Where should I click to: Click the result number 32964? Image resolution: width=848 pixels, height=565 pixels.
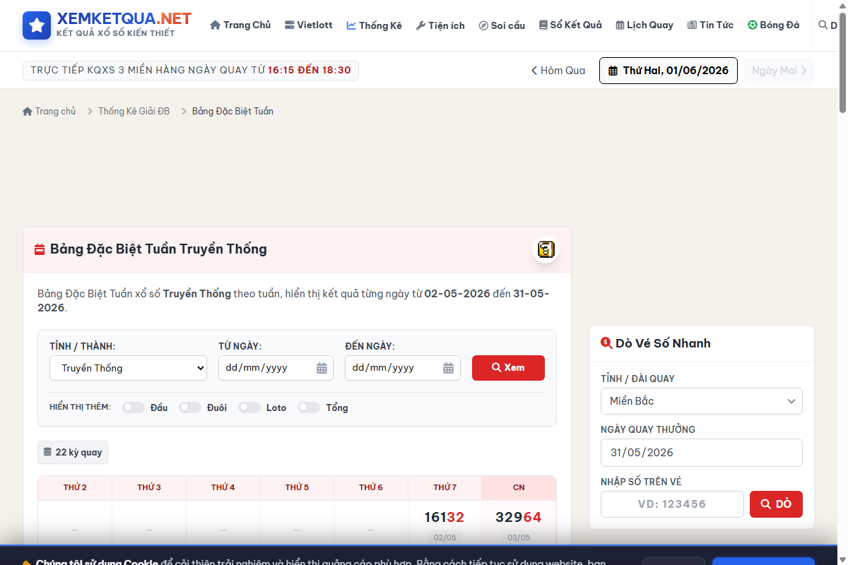519,518
